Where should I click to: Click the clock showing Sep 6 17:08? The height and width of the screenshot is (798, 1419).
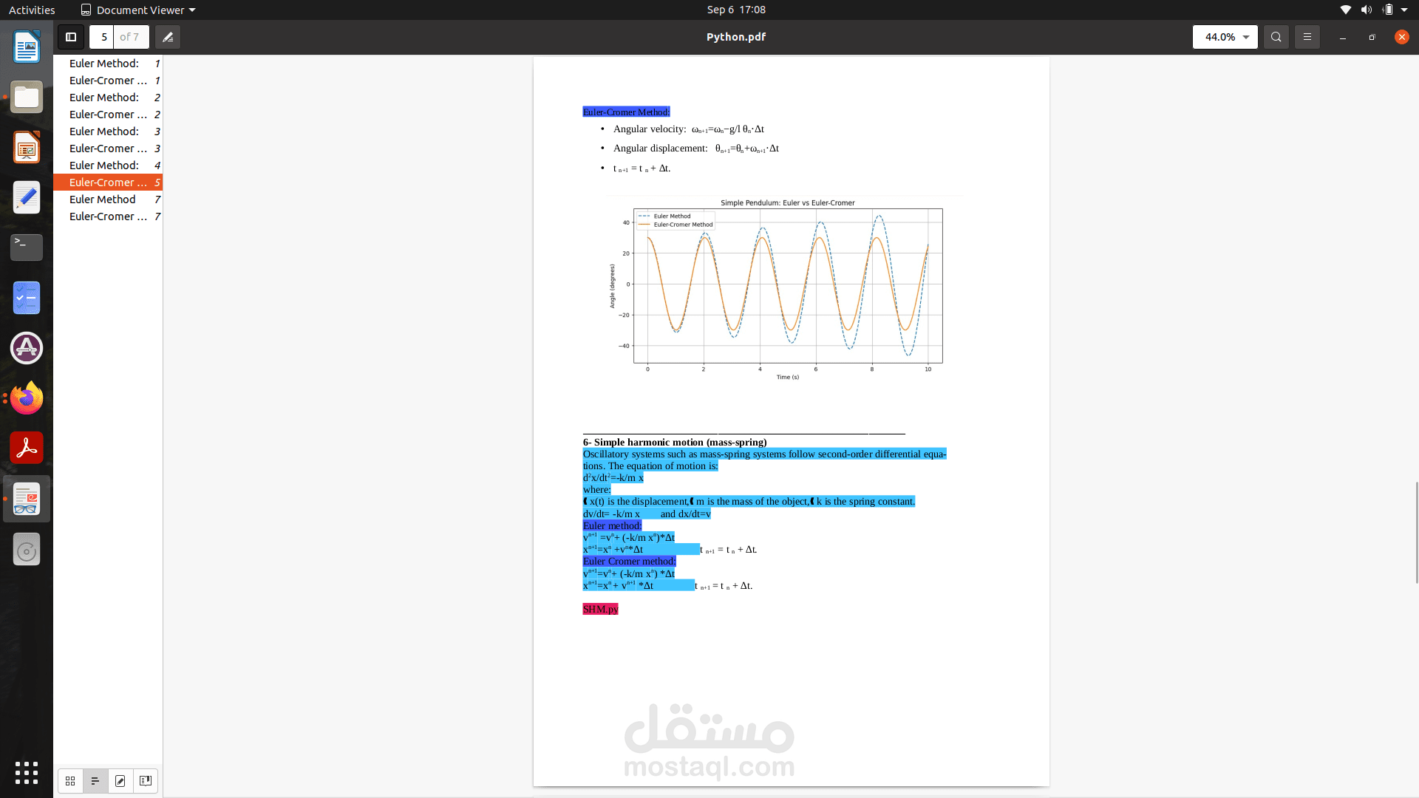[736, 10]
